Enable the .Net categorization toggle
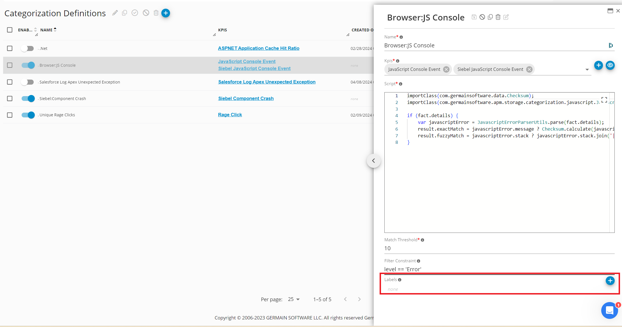Screen dimensions: 622x327 click(27, 48)
